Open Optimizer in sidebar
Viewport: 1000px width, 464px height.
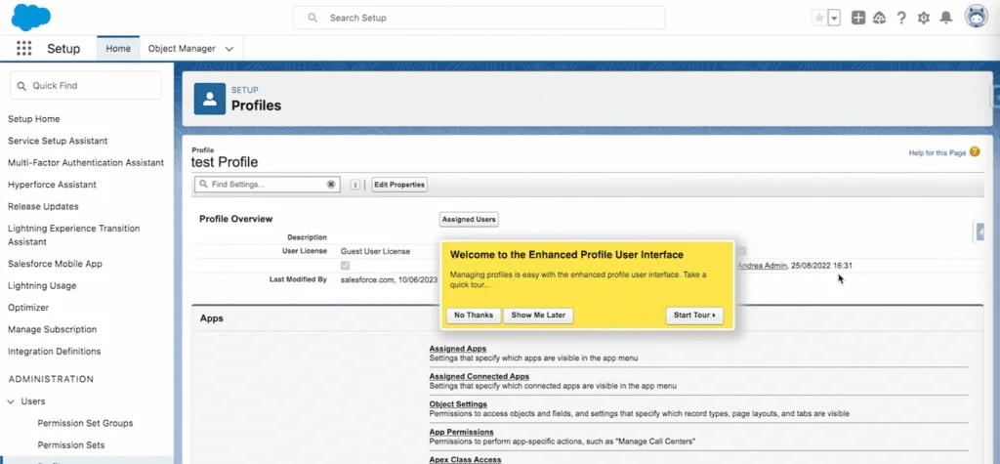tap(28, 307)
